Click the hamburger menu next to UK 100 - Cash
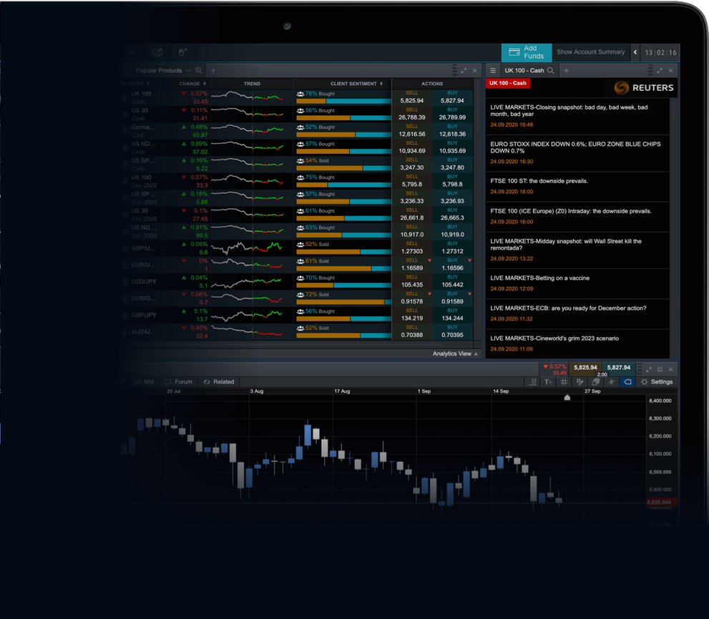709x619 pixels. point(493,70)
